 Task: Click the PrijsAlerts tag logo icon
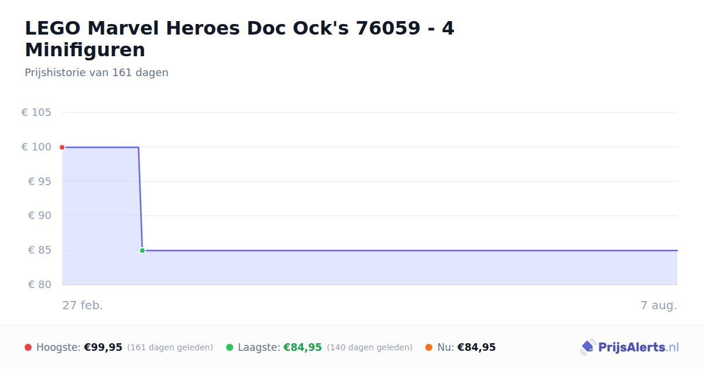coord(588,347)
